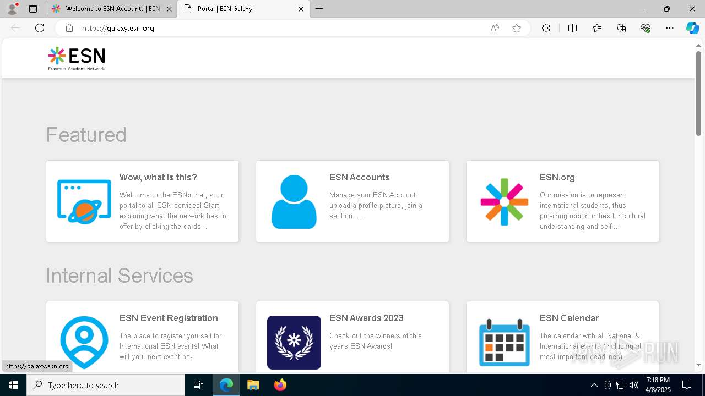This screenshot has height=396, width=705.
Task: Click the blue person icon on ESN Accounts card
Action: (294, 201)
